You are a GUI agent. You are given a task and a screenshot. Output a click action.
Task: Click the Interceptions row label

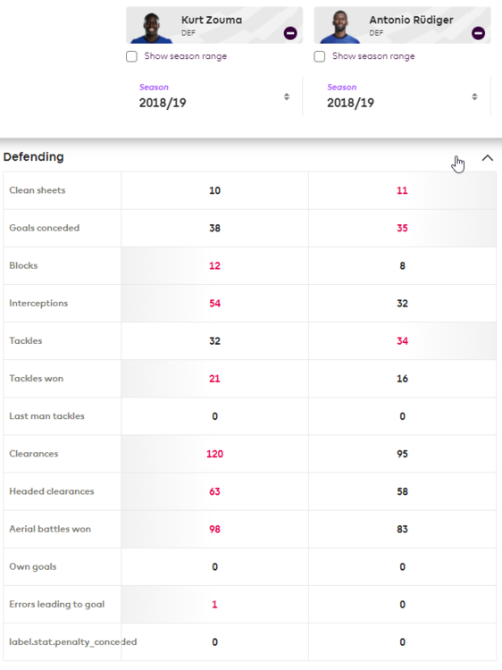(x=38, y=304)
